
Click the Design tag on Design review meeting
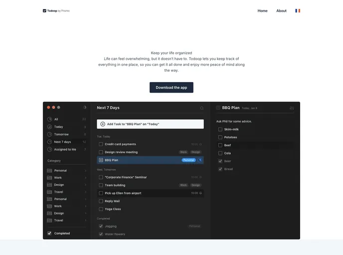(x=195, y=152)
